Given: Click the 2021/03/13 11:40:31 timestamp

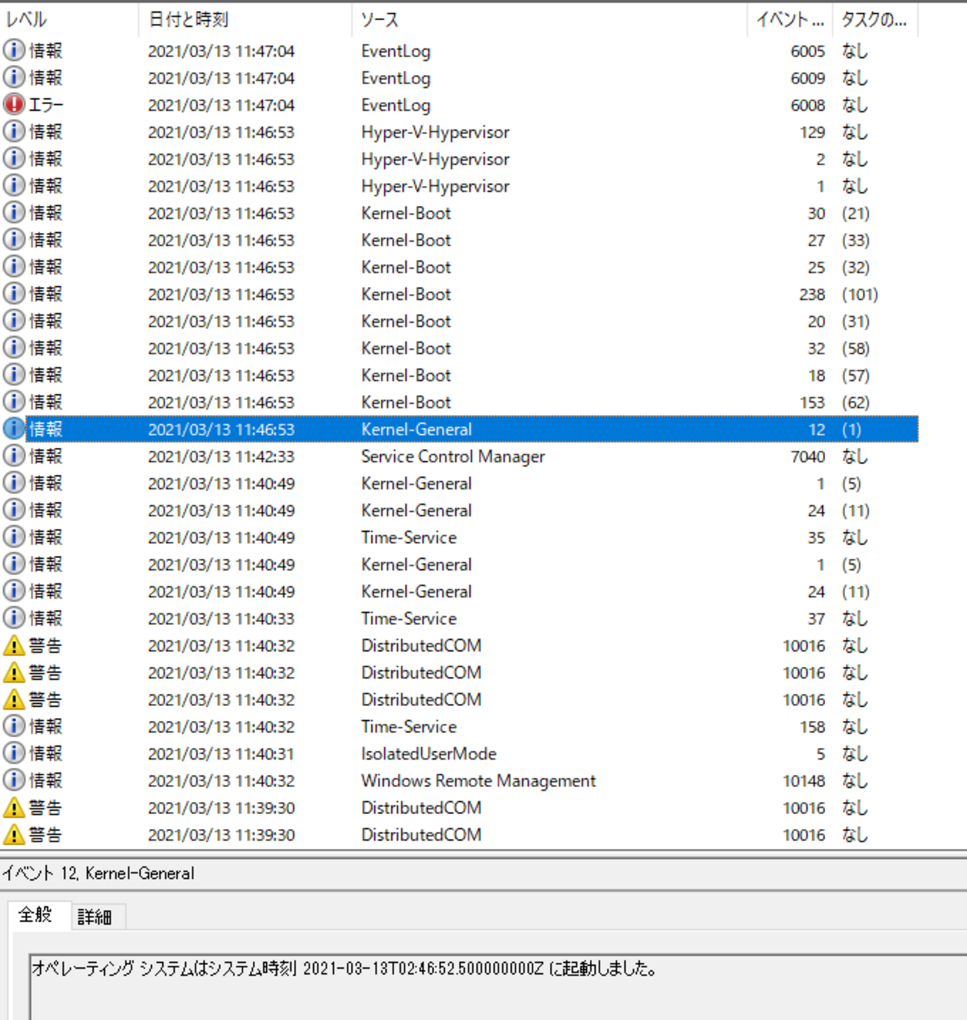Looking at the screenshot, I should pos(221,754).
